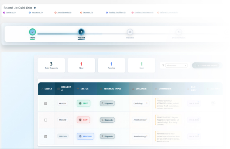
Task: Click the Total Requests summary card
Action: [51, 65]
